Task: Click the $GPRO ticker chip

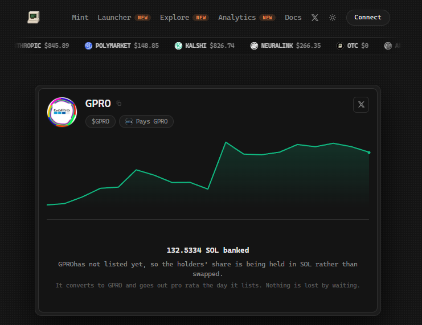Action: [100, 122]
